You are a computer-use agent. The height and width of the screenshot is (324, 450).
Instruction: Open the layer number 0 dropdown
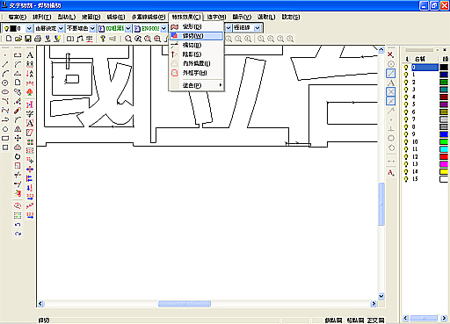(x=29, y=28)
